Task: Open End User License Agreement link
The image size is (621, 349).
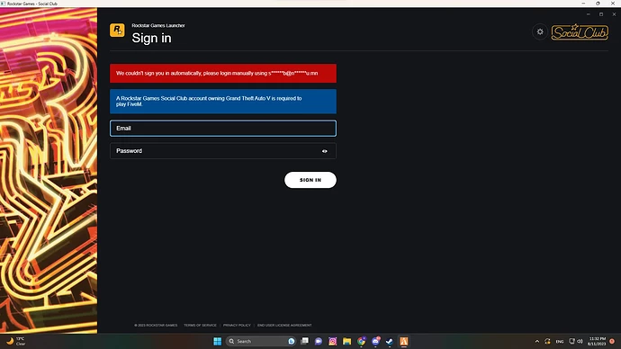Action: [x=284, y=326]
